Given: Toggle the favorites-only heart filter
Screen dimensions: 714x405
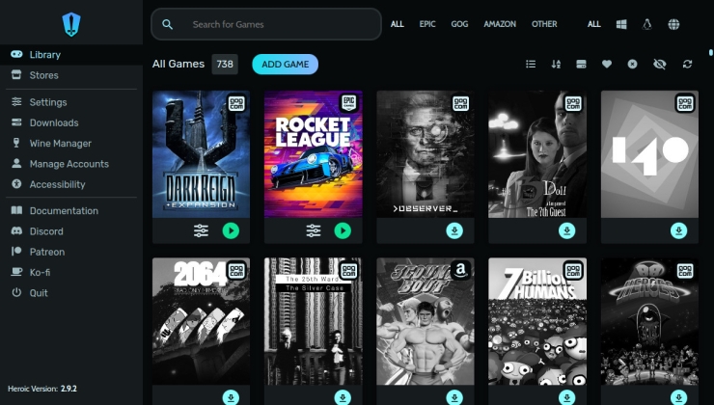Looking at the screenshot, I should 607,65.
